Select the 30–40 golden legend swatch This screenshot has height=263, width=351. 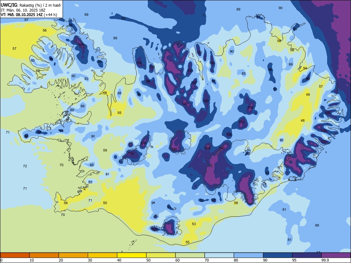coord(102,255)
